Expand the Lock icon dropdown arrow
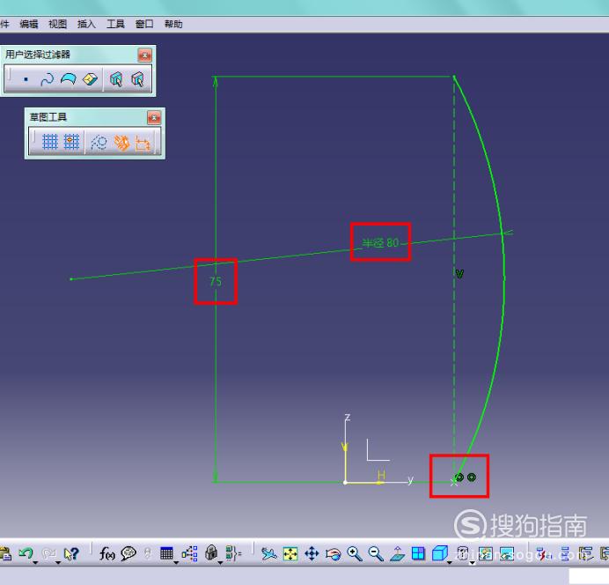609x585 pixels. 220,562
